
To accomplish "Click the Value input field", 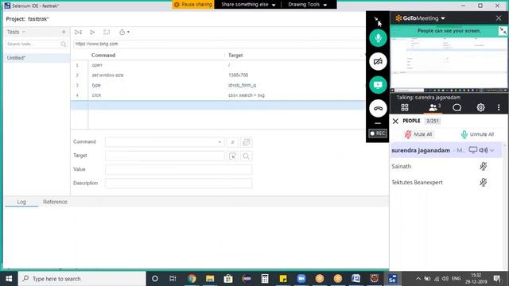I will [x=178, y=169].
